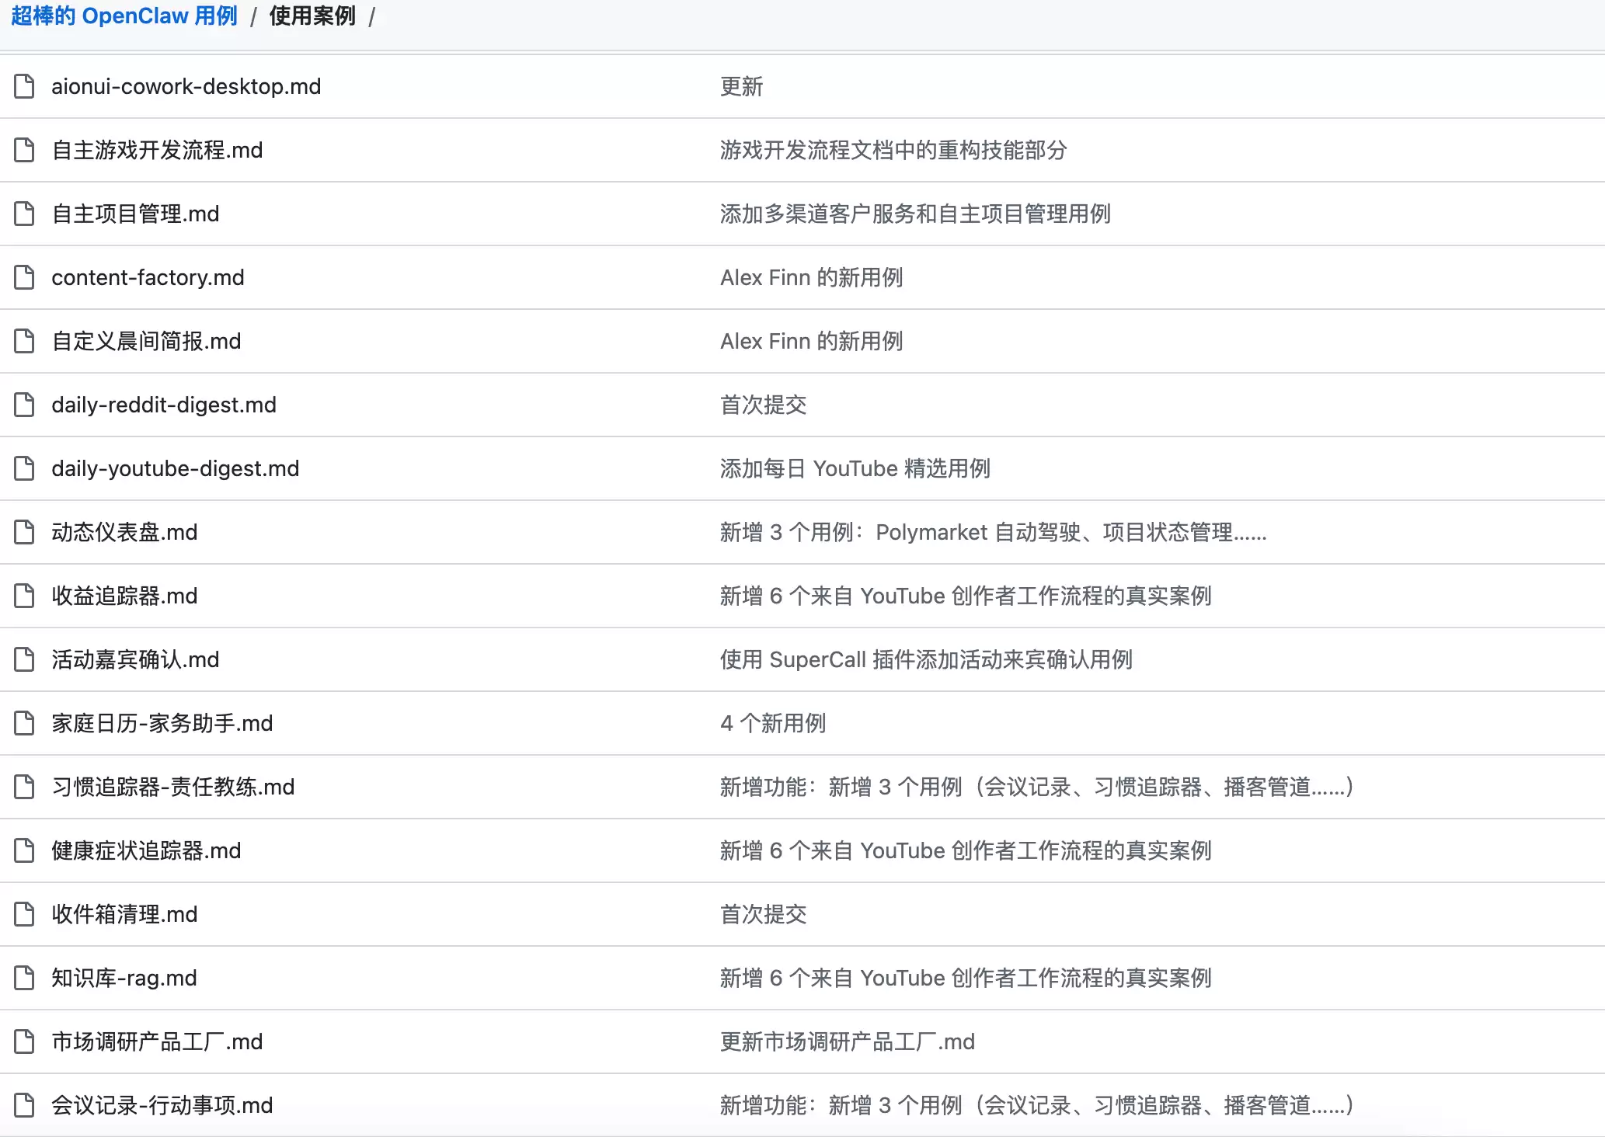Screen dimensions: 1605x1137
Task: Click the 首次提交 commit next to daily-reddit-digest.md
Action: click(764, 405)
